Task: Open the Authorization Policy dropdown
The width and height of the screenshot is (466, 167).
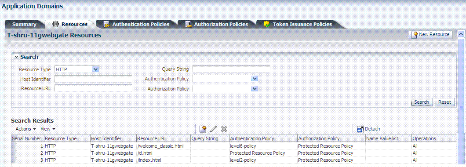Action: (x=255, y=88)
